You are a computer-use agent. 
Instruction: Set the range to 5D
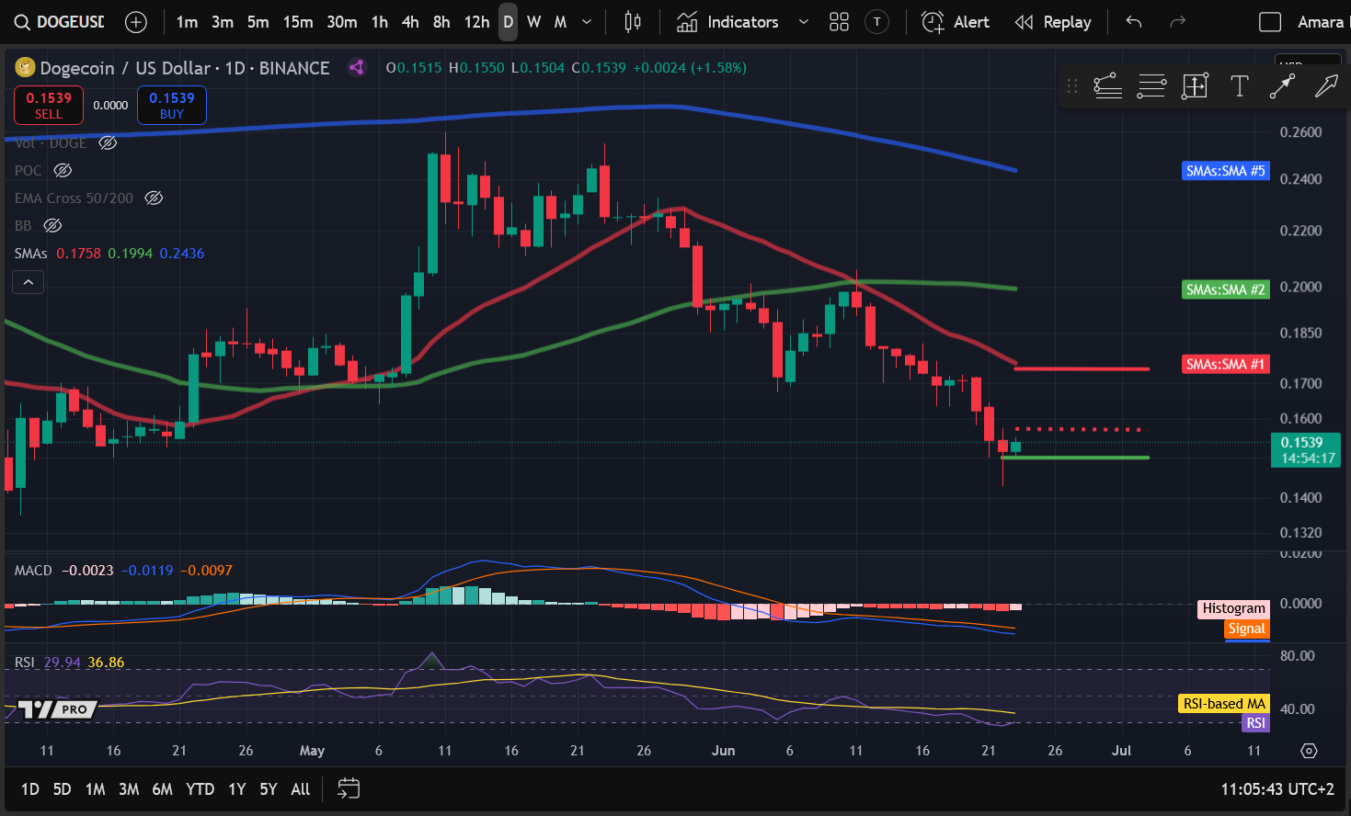click(x=62, y=788)
